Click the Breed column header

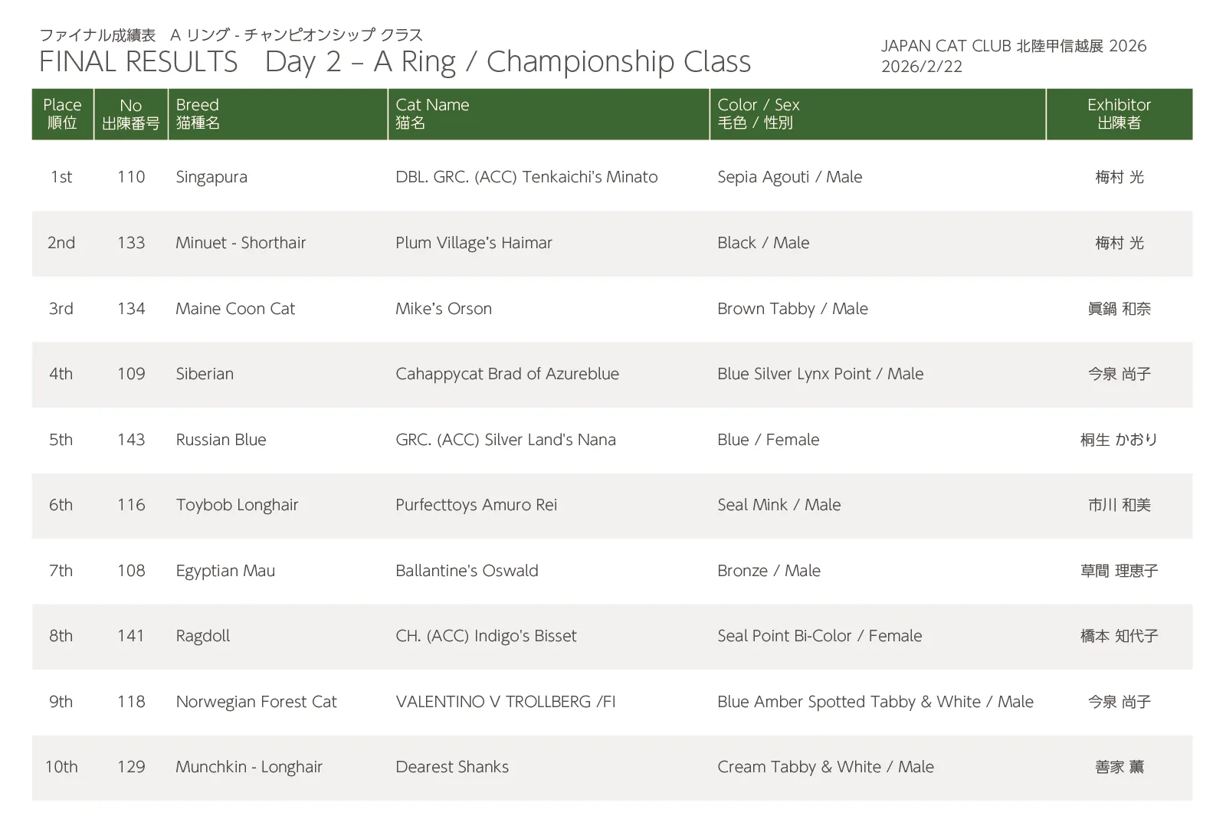coord(198,113)
